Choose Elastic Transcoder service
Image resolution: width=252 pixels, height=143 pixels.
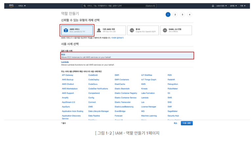coord(123,102)
